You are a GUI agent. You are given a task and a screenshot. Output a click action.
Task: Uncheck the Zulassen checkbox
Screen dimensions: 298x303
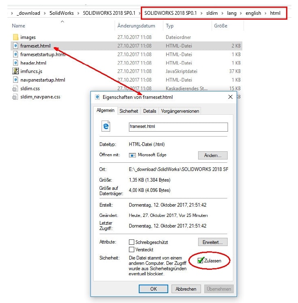pos(201,260)
